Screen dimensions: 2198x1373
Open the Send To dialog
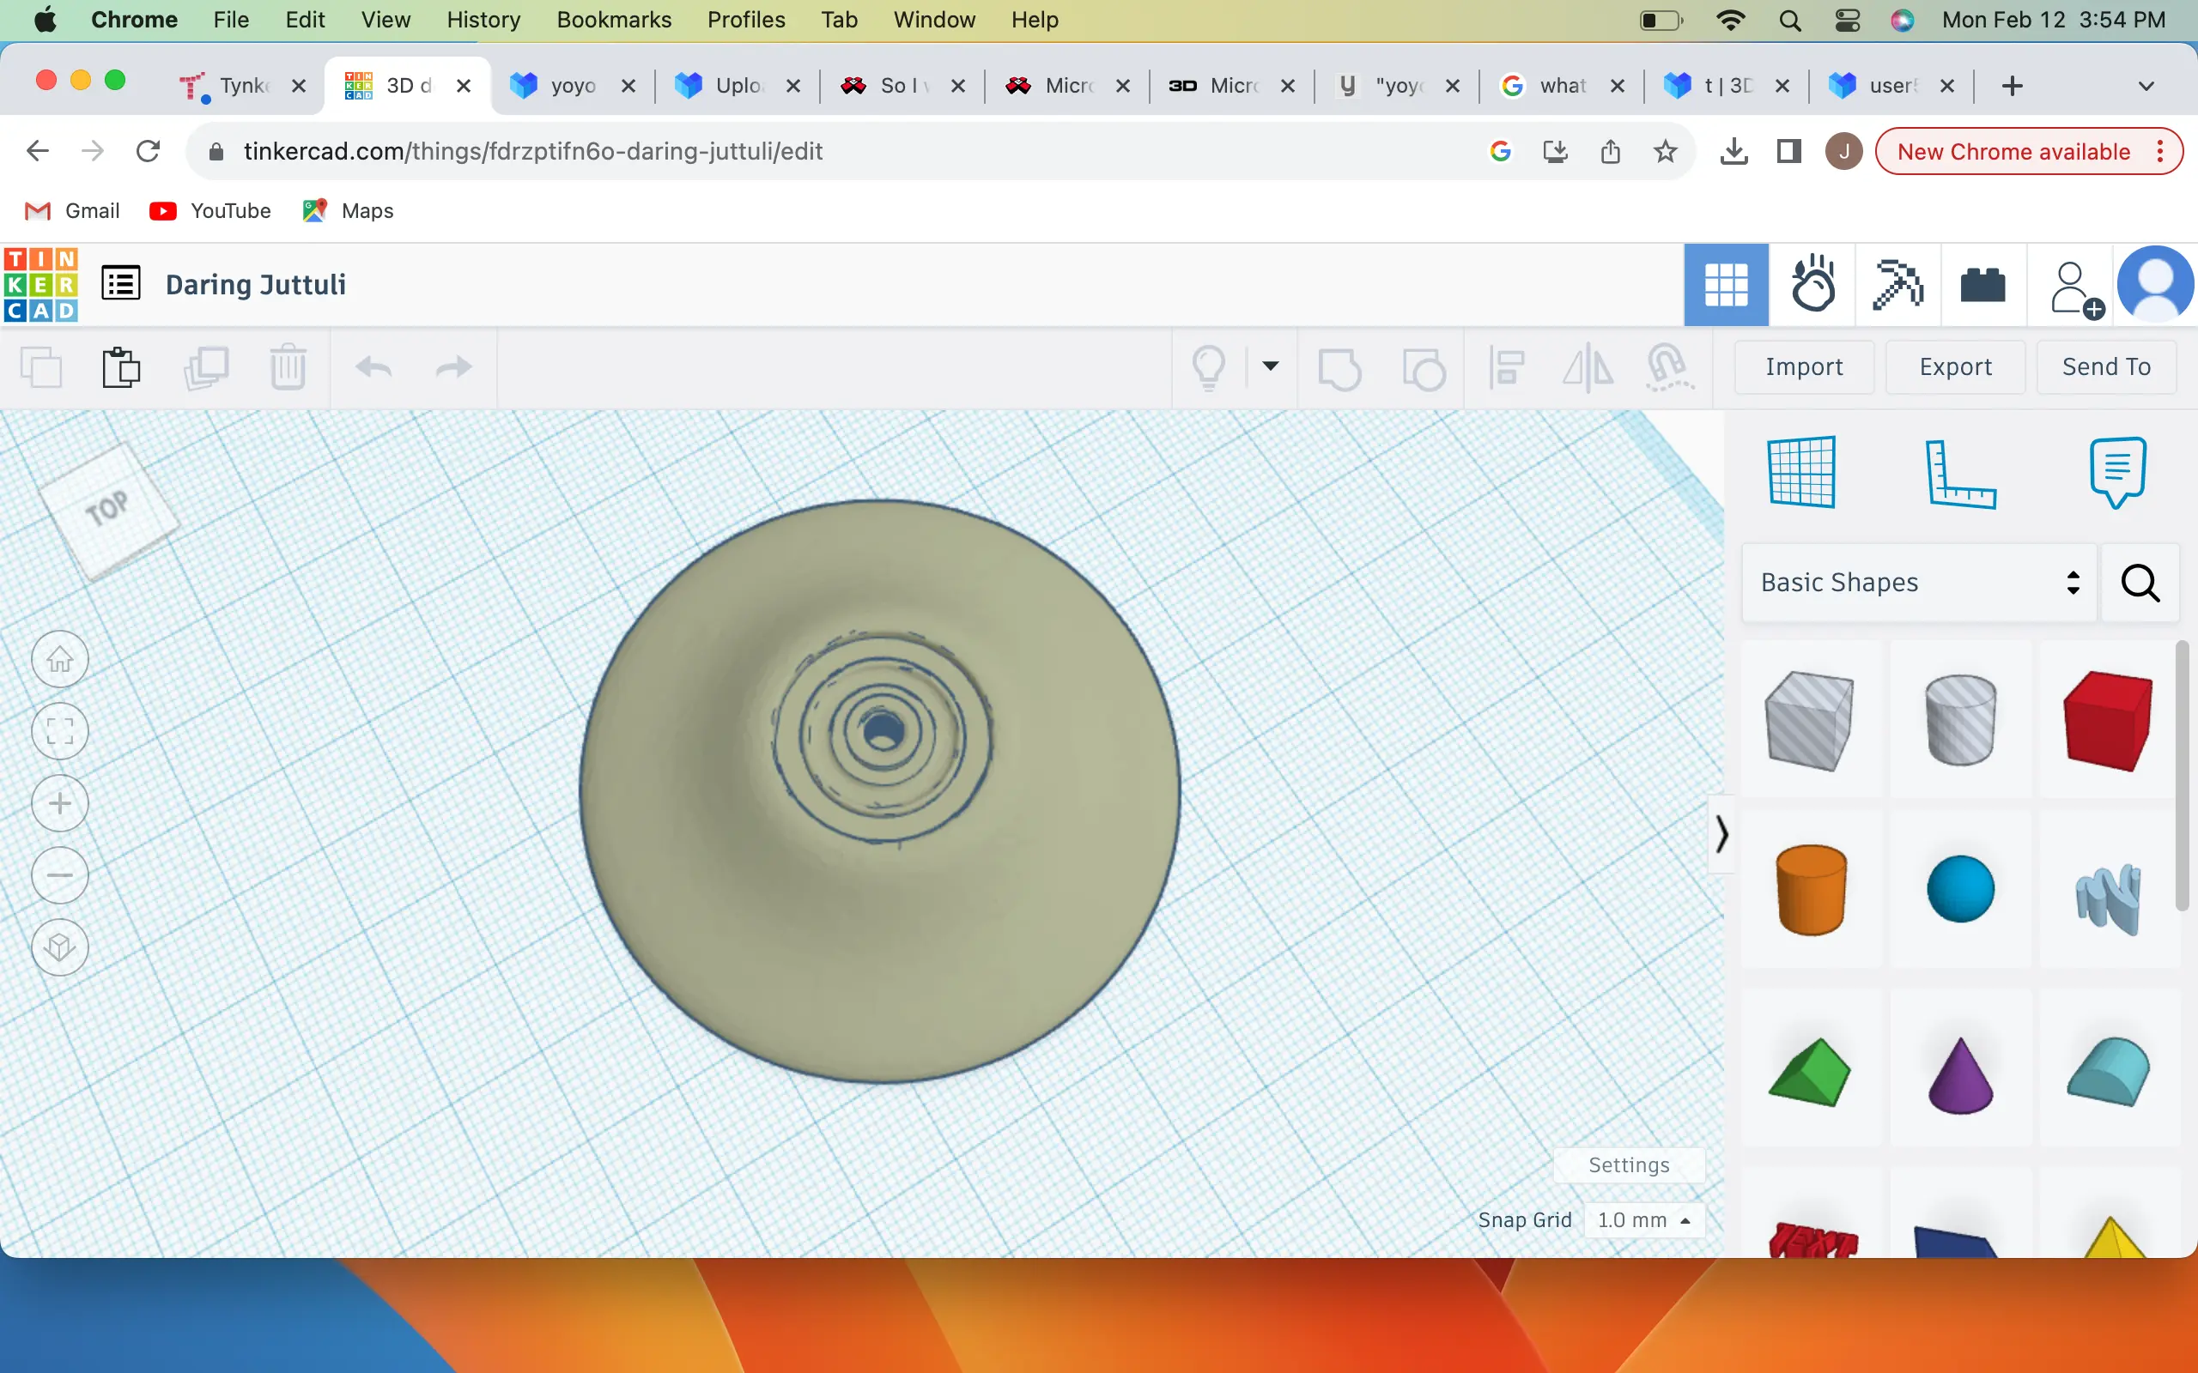pyautogui.click(x=2105, y=366)
